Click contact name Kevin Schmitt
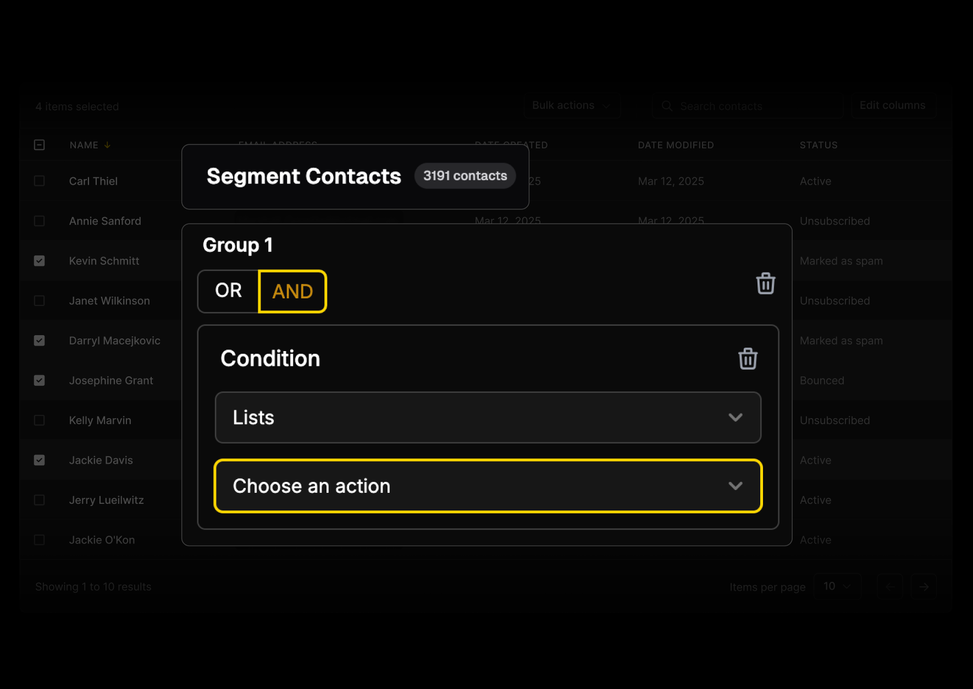 pyautogui.click(x=104, y=261)
